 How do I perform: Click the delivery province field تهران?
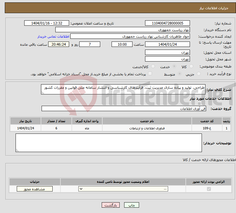168,53
